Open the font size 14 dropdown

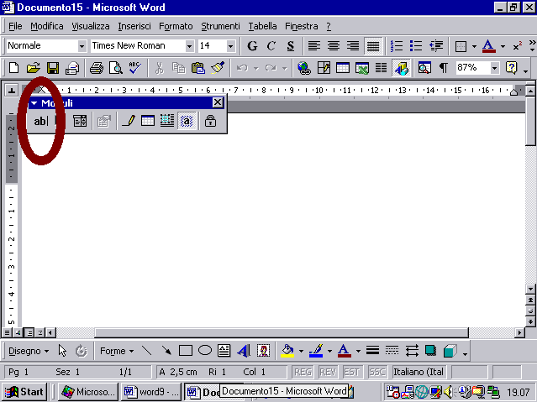231,46
